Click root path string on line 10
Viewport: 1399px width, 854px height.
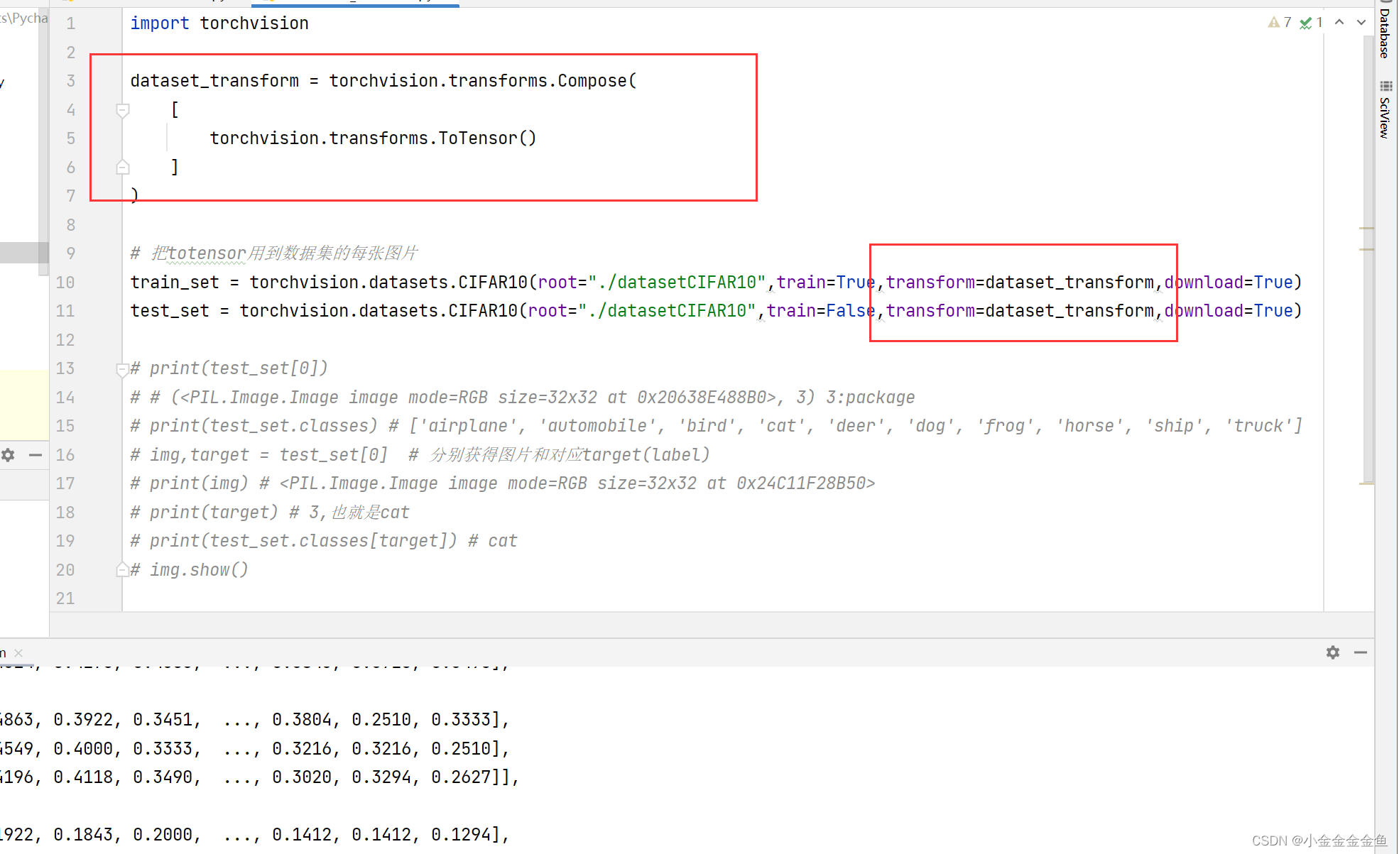click(x=677, y=283)
